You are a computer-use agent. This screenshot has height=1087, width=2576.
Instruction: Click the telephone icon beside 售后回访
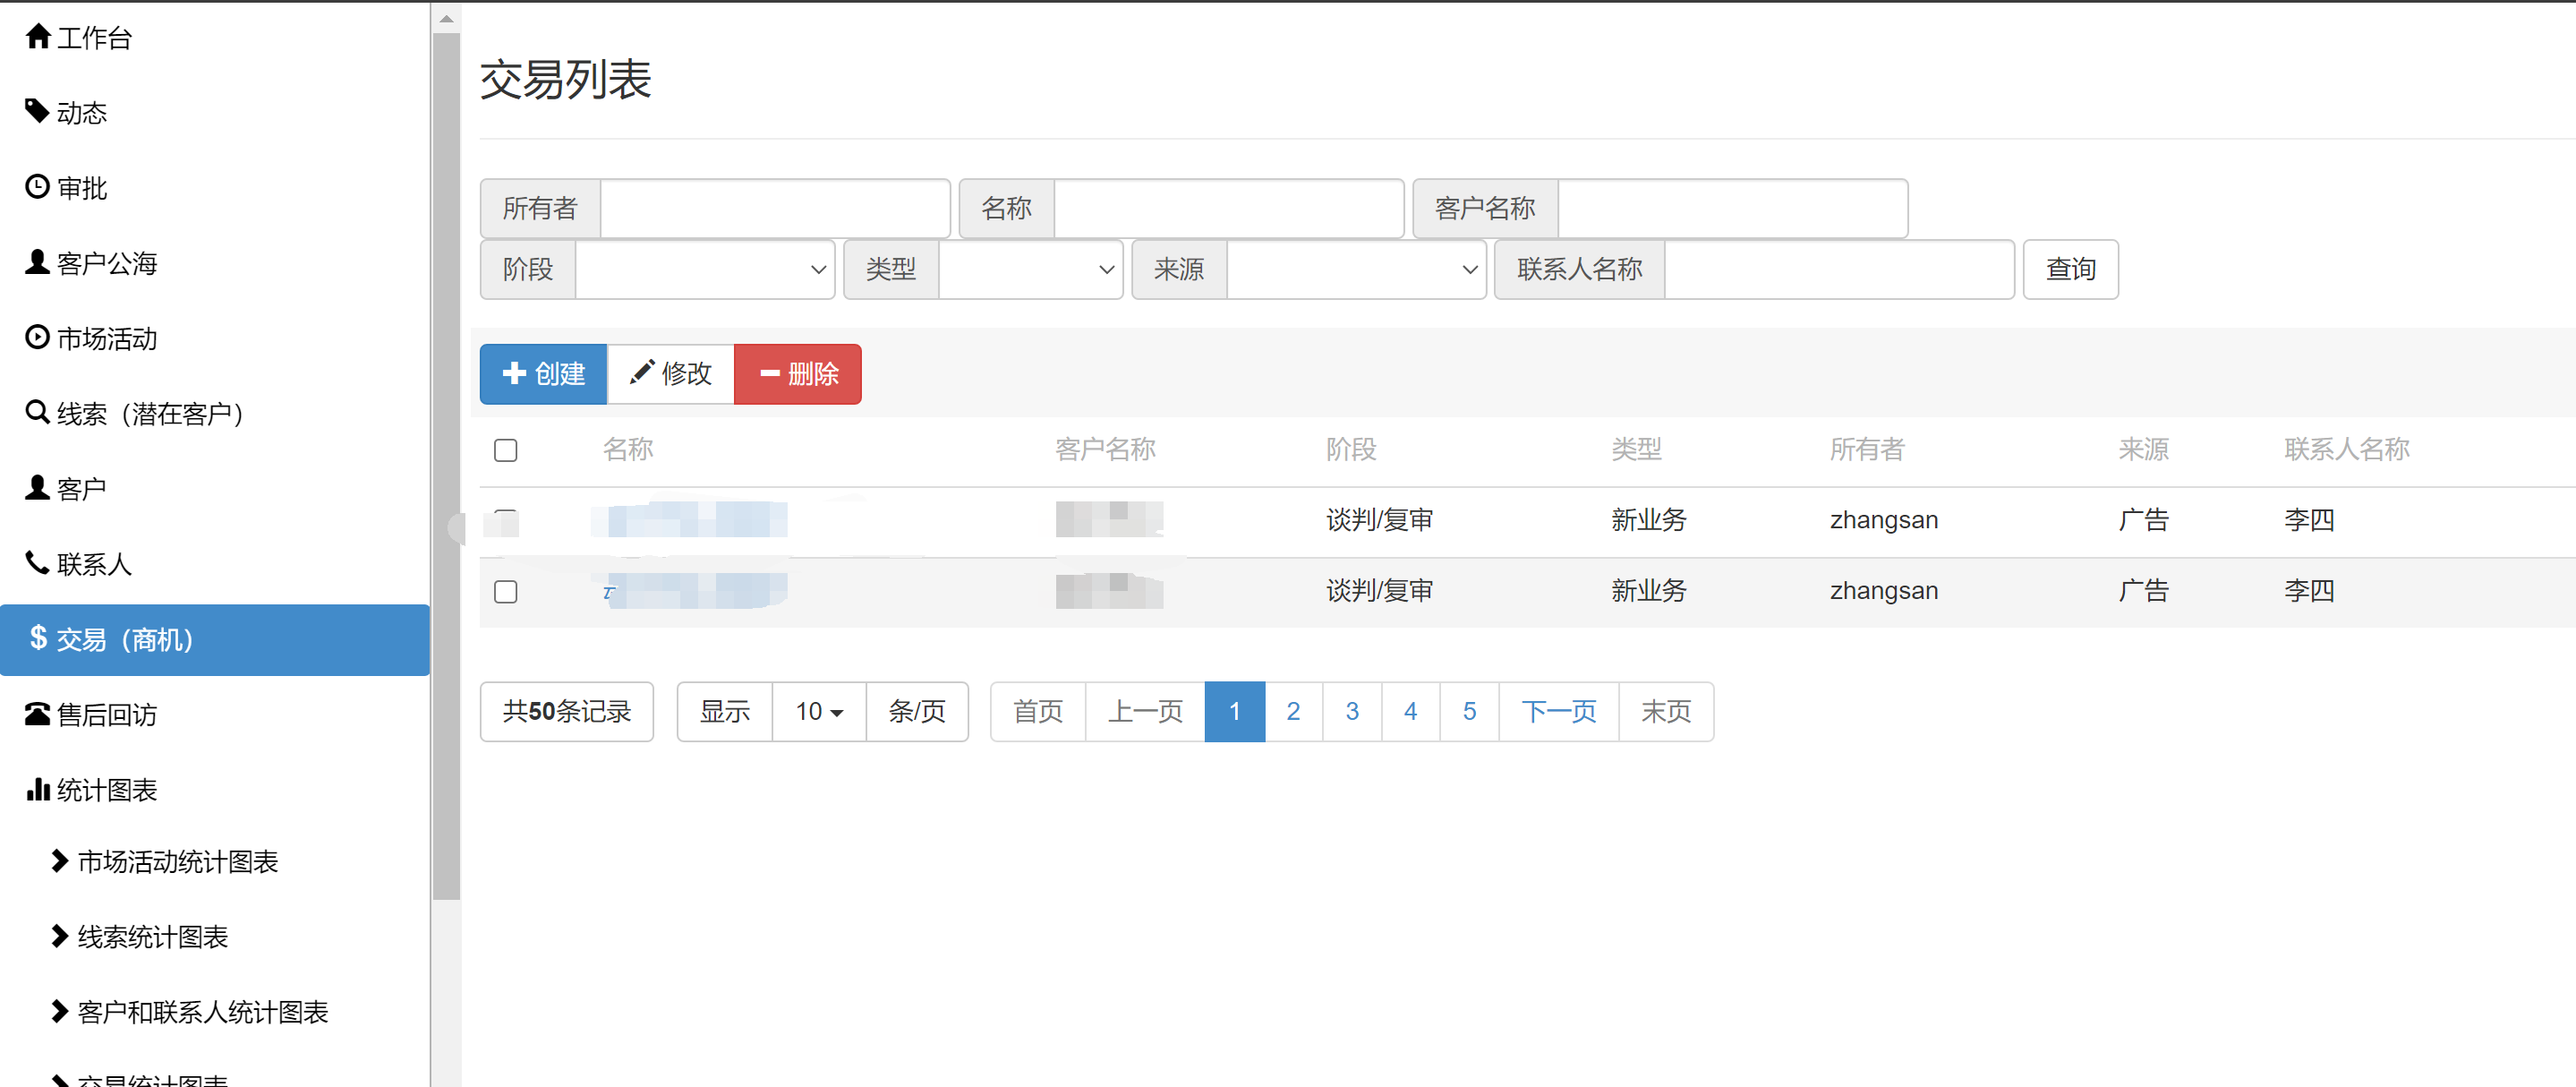point(37,713)
